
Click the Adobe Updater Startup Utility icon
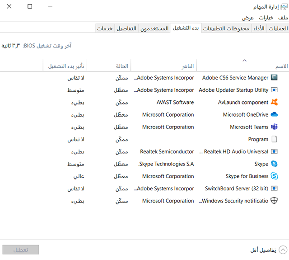click(274, 90)
